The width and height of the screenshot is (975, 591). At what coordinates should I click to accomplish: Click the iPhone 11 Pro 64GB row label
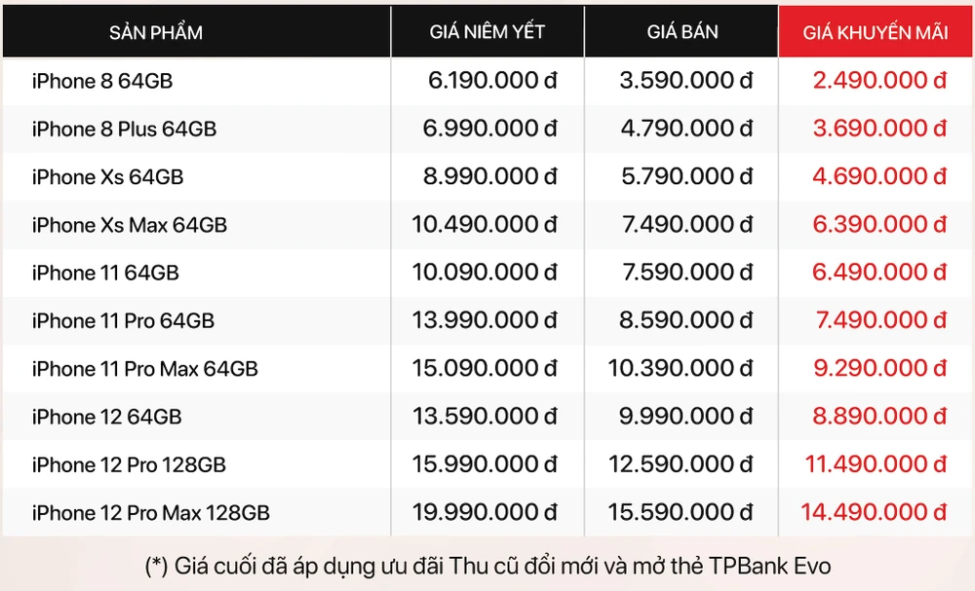pyautogui.click(x=123, y=321)
